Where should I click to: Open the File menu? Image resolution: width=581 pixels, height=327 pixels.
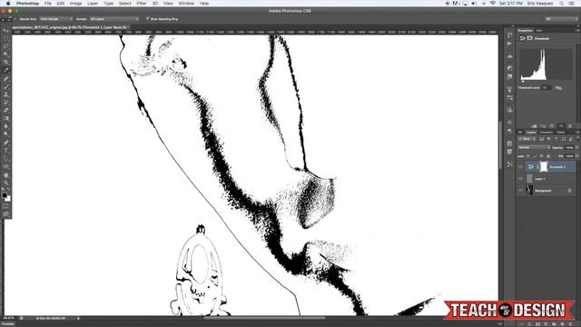(x=48, y=4)
